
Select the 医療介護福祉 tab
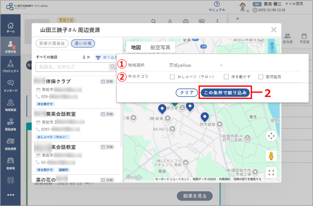tap(52, 43)
